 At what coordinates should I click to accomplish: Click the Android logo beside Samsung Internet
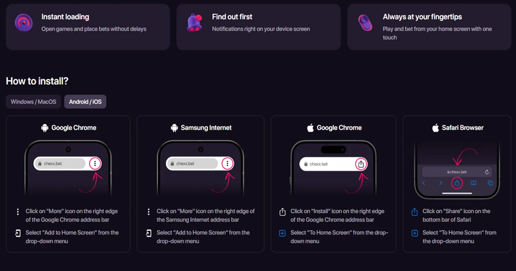[174, 128]
